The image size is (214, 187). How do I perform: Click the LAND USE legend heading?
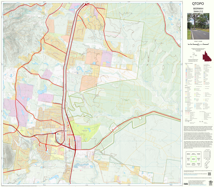[187, 92]
